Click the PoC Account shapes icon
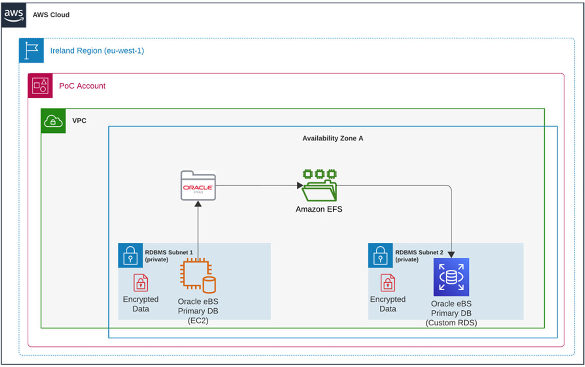Image resolution: width=585 pixels, height=367 pixels. [40, 86]
